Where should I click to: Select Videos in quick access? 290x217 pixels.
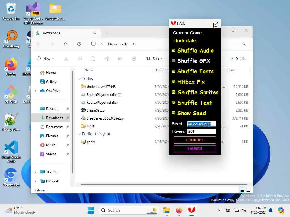click(x=51, y=154)
